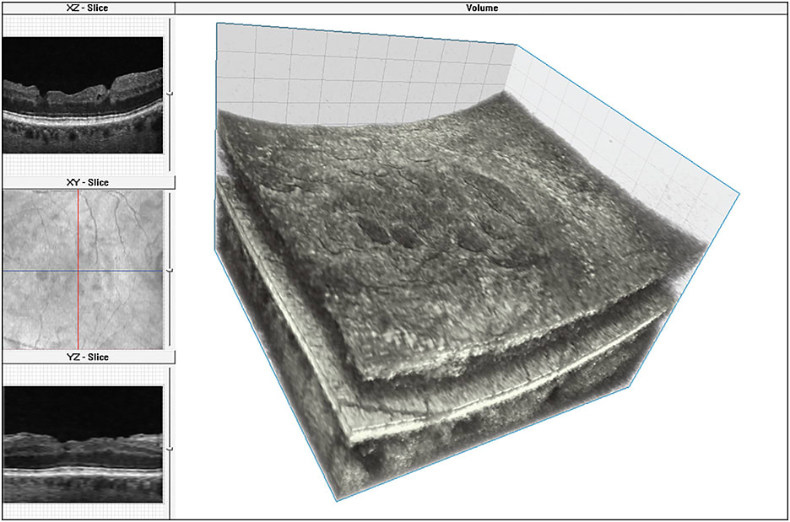Click the XZ - Slice panel header
The height and width of the screenshot is (522, 790).
[88, 8]
